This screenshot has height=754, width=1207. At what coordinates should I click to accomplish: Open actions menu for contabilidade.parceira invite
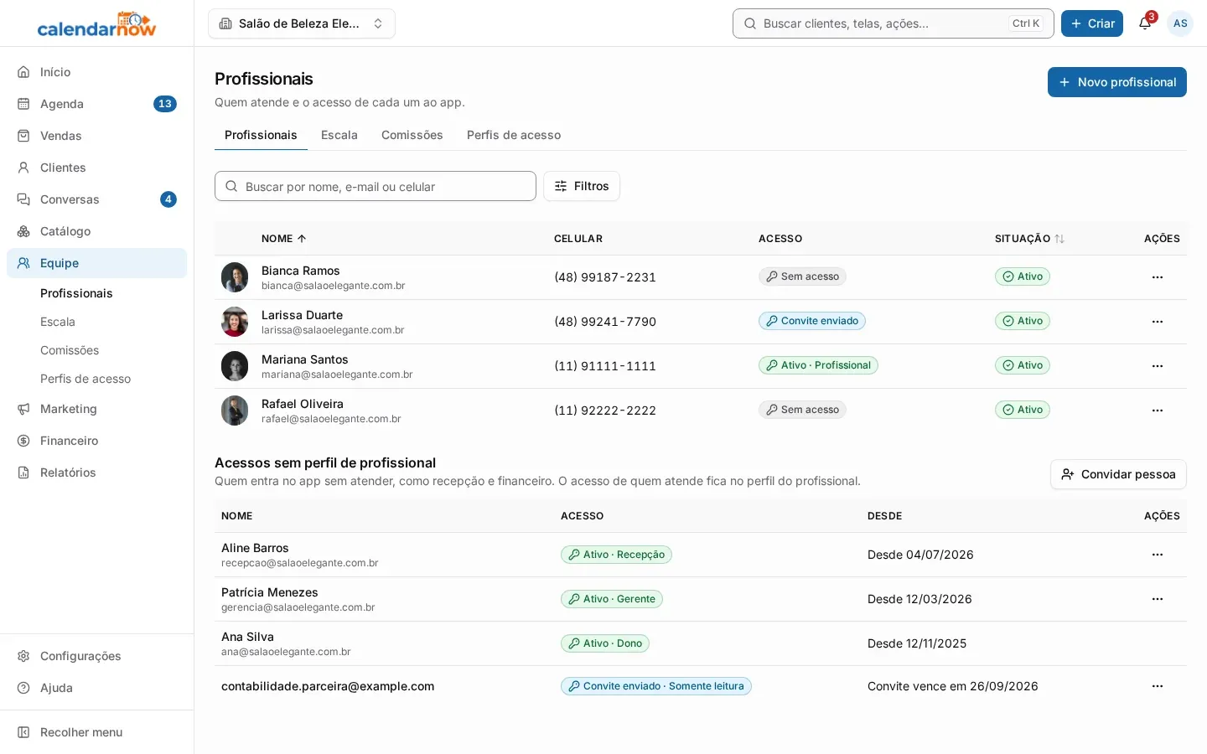click(x=1158, y=686)
